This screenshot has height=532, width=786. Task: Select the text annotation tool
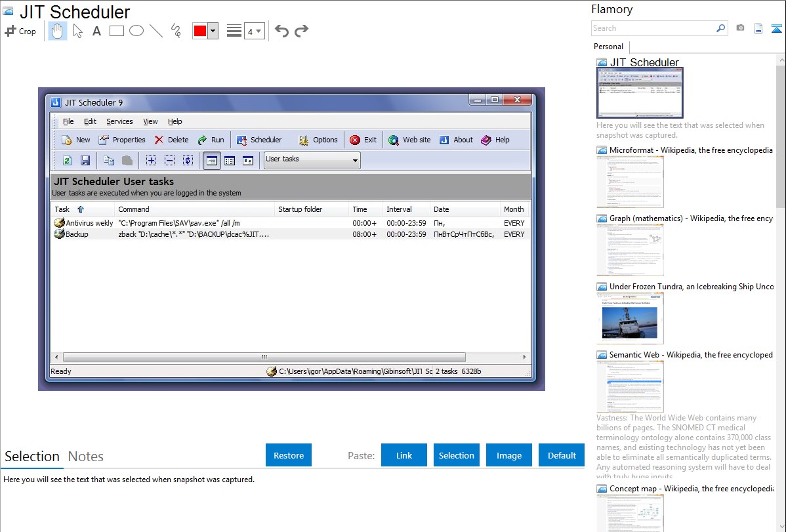(96, 31)
